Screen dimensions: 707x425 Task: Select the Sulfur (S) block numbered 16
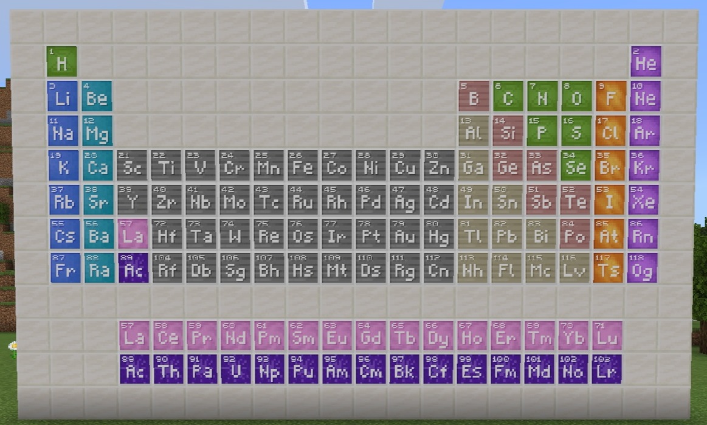click(x=576, y=131)
